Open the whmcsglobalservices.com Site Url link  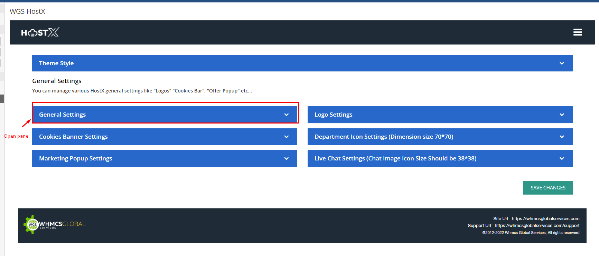pyautogui.click(x=545, y=219)
